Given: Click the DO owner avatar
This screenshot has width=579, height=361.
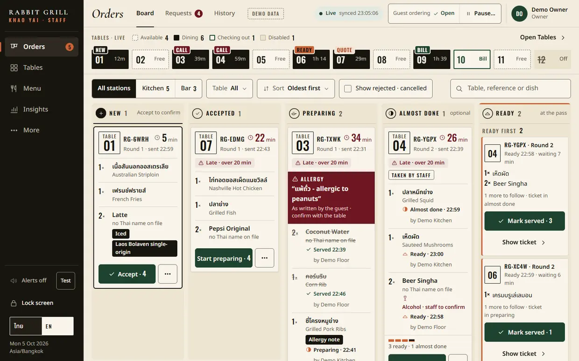Looking at the screenshot, I should coord(520,14).
